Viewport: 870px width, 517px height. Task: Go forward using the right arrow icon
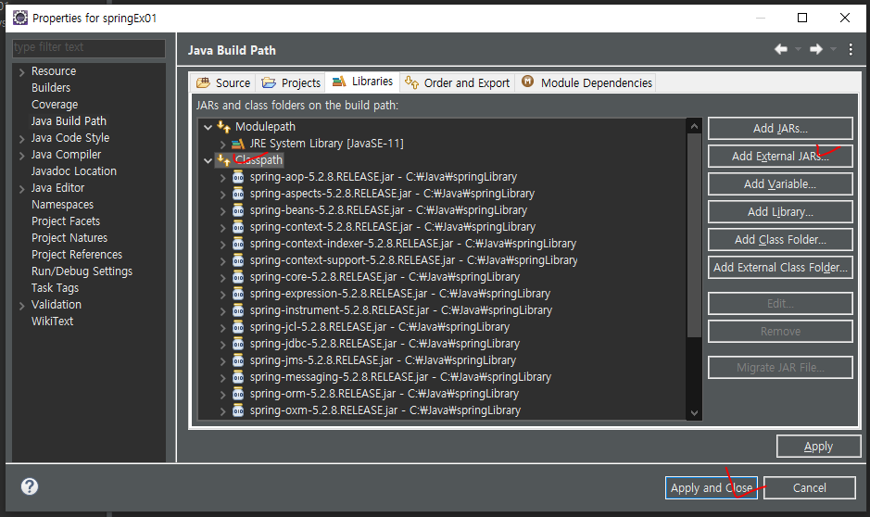pos(815,49)
